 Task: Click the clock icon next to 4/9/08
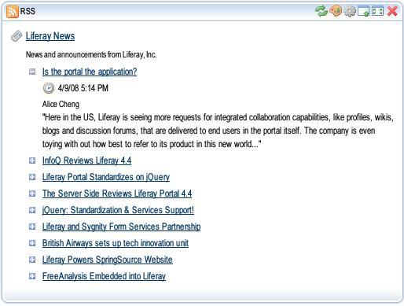click(x=49, y=88)
